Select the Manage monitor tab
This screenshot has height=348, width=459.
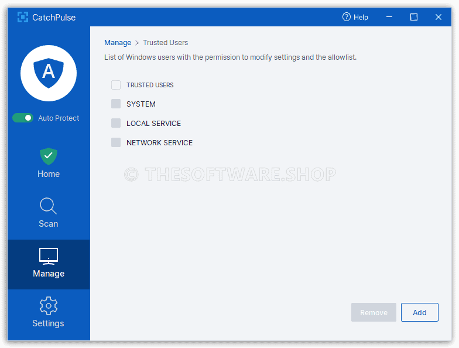[49, 264]
